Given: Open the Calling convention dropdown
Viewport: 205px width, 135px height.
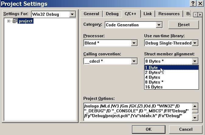Looking at the screenshot, I should [134, 61].
